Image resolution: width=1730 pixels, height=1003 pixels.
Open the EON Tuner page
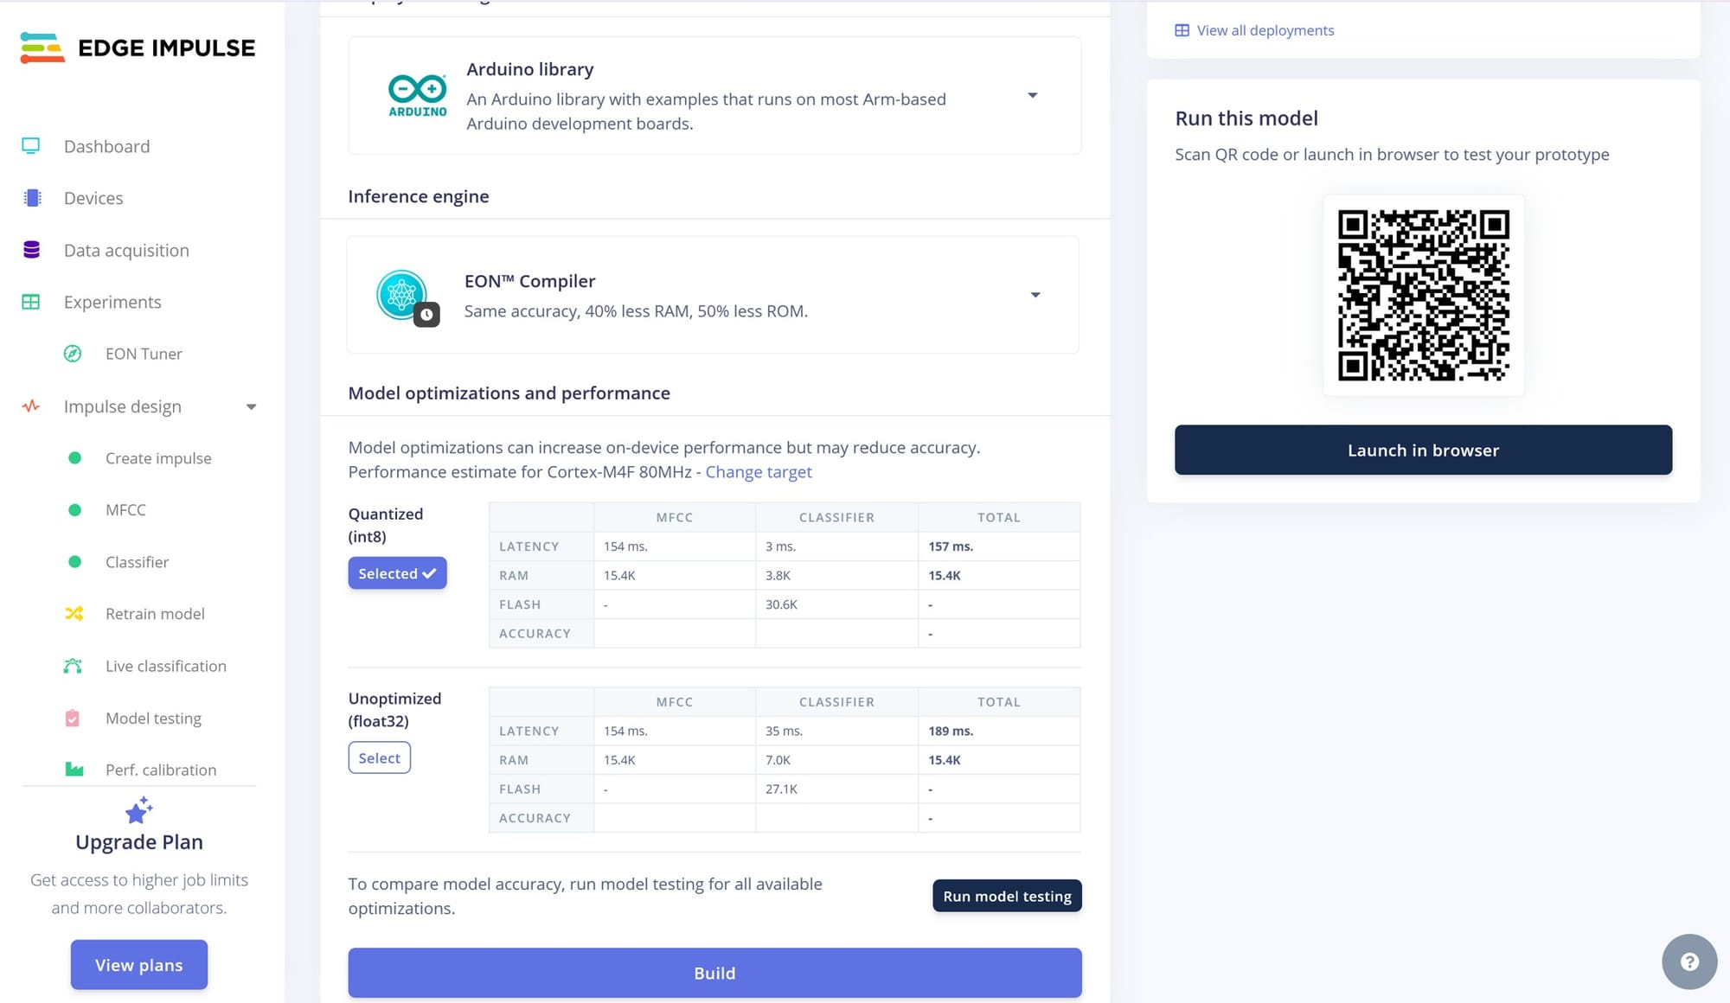pyautogui.click(x=144, y=354)
